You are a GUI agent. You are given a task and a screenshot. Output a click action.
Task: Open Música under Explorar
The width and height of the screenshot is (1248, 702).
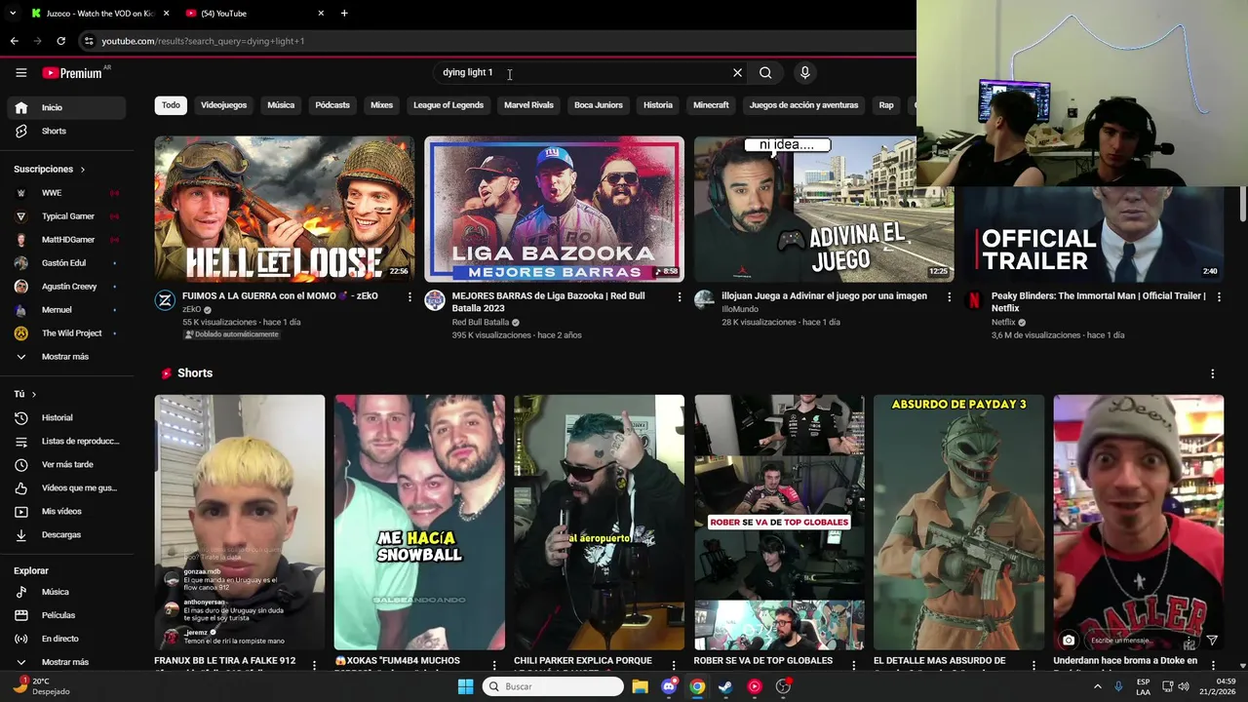[66, 592]
